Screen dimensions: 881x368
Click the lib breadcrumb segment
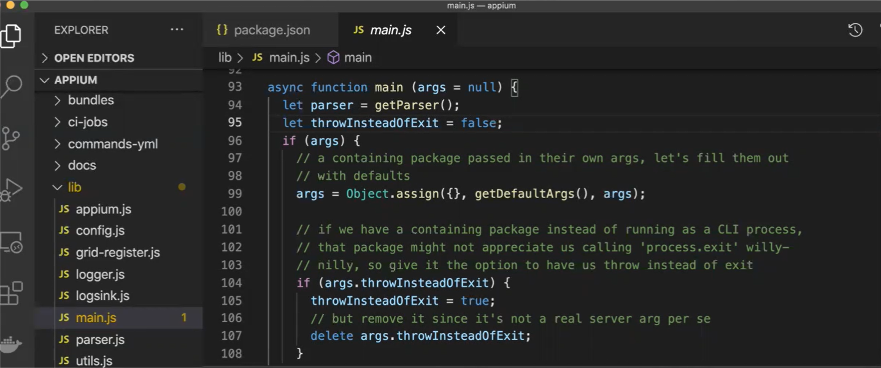pyautogui.click(x=225, y=58)
